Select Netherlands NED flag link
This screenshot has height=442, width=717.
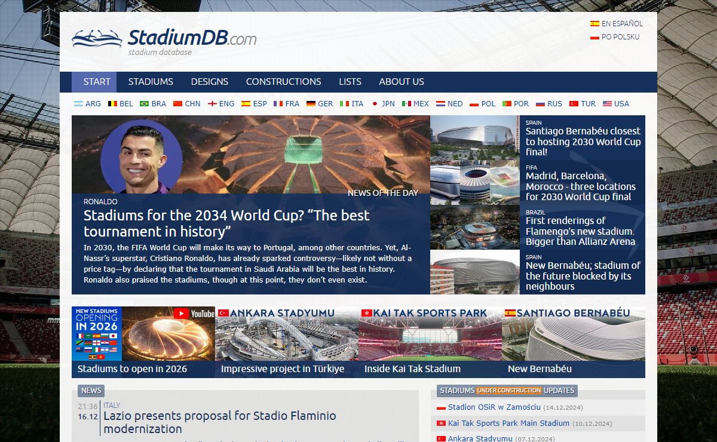pos(449,104)
